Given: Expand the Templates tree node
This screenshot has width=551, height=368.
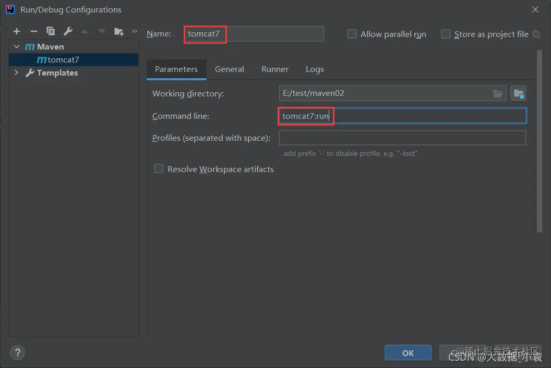Looking at the screenshot, I should click(17, 72).
